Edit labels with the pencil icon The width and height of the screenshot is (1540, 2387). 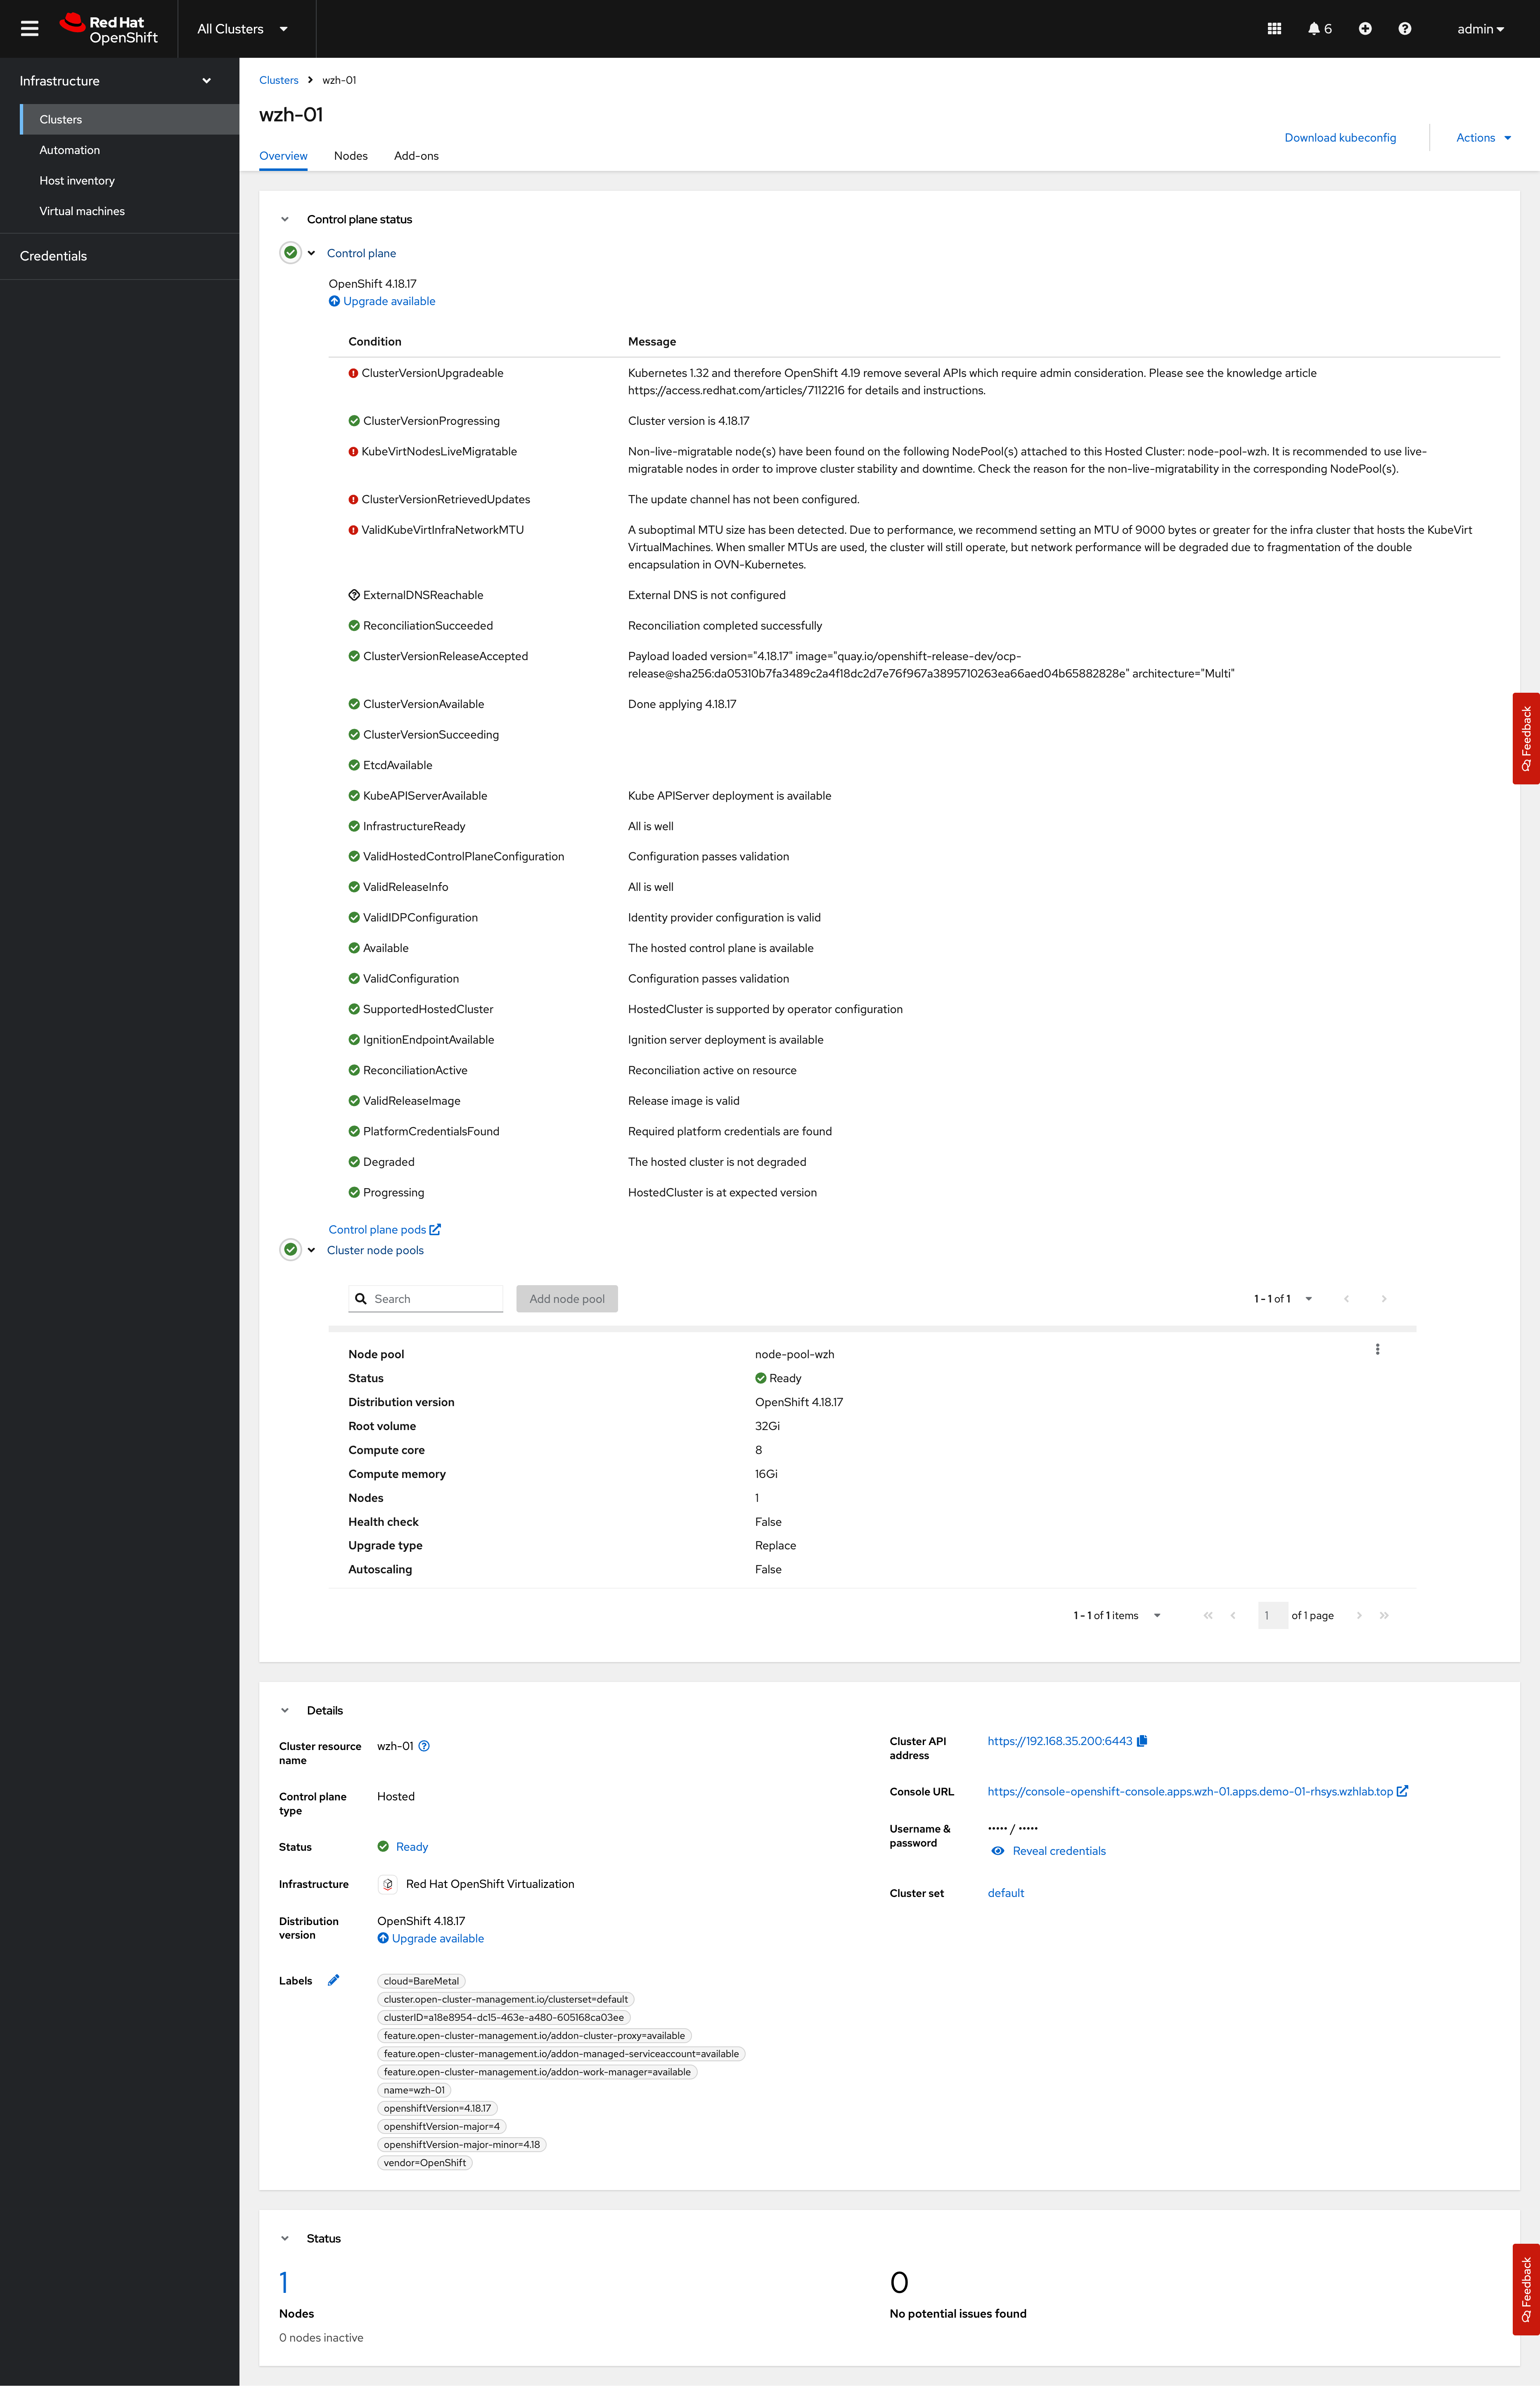(333, 1980)
